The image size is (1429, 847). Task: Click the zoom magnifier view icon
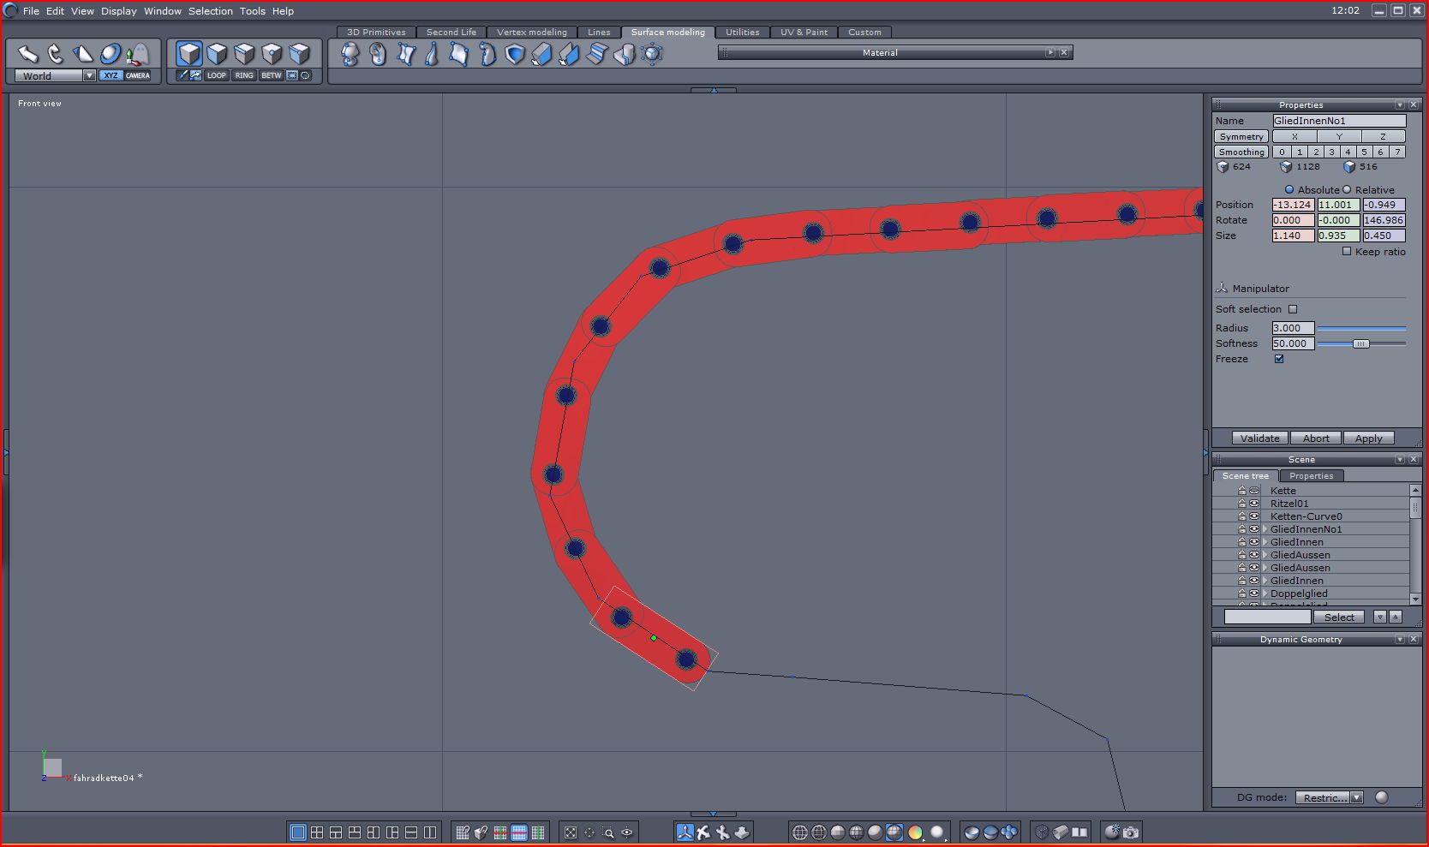pos(608,832)
